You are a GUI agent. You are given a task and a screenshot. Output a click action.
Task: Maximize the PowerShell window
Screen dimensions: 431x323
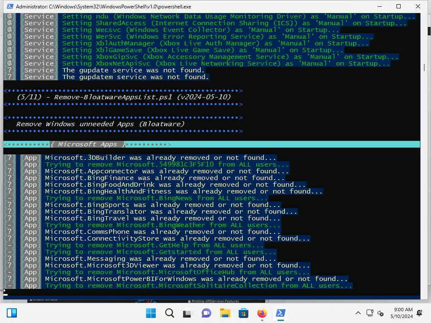(x=399, y=6)
